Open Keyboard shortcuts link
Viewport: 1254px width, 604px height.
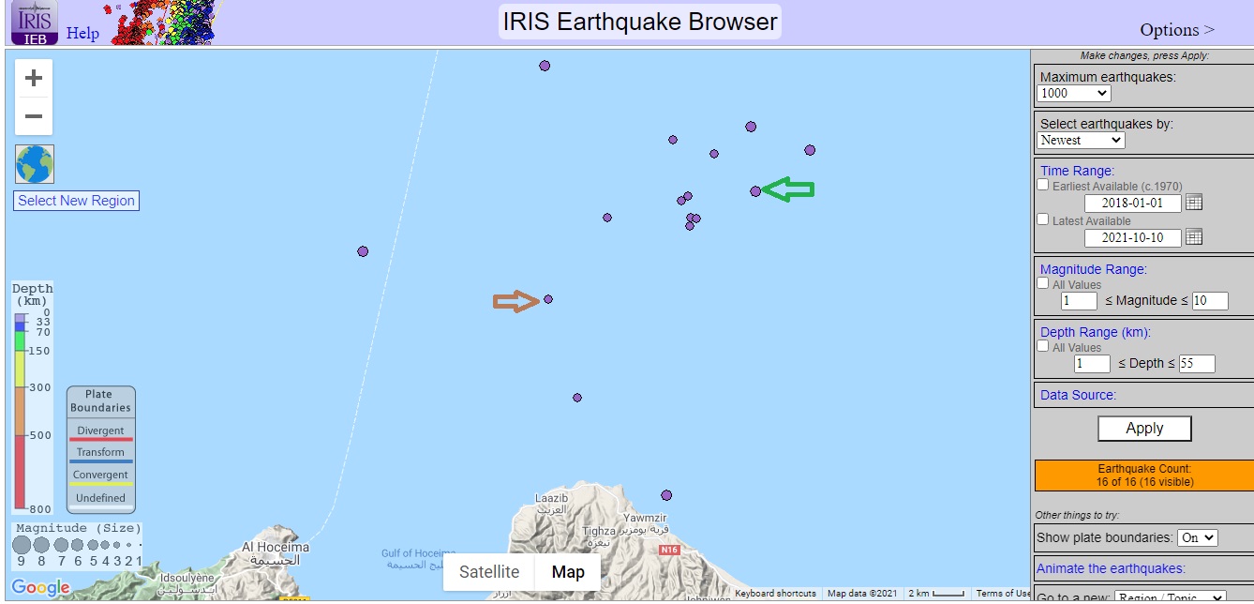775,594
